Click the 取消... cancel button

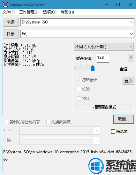[124, 119]
